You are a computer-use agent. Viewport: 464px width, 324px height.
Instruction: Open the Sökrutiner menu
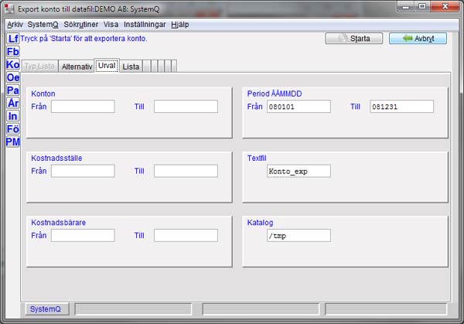coord(81,25)
